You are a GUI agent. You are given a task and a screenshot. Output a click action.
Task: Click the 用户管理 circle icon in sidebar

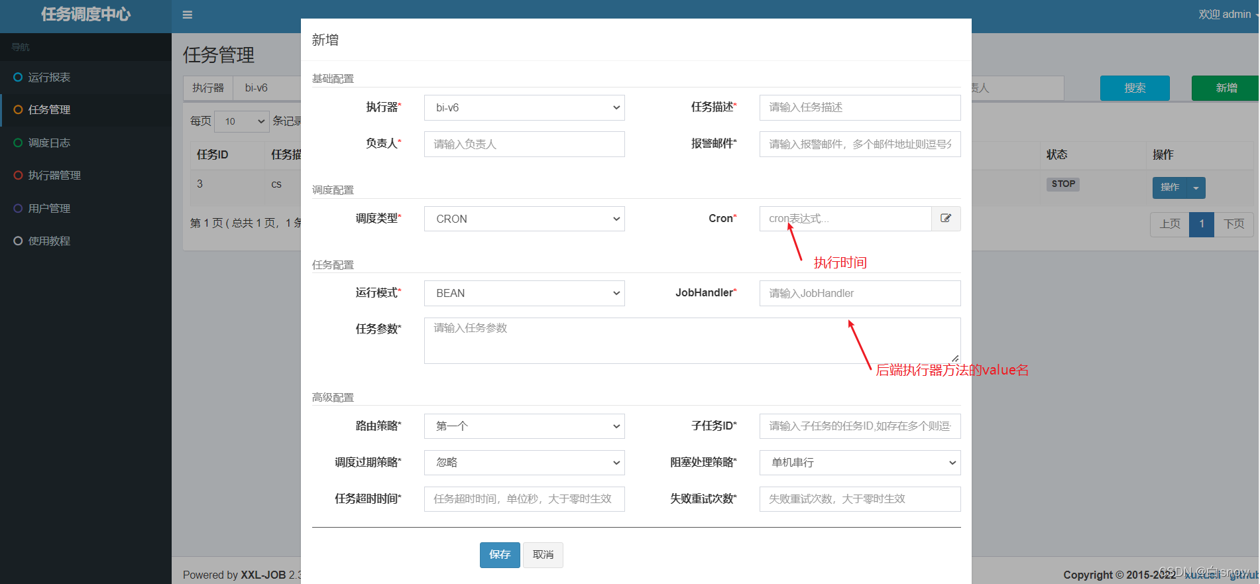point(18,208)
